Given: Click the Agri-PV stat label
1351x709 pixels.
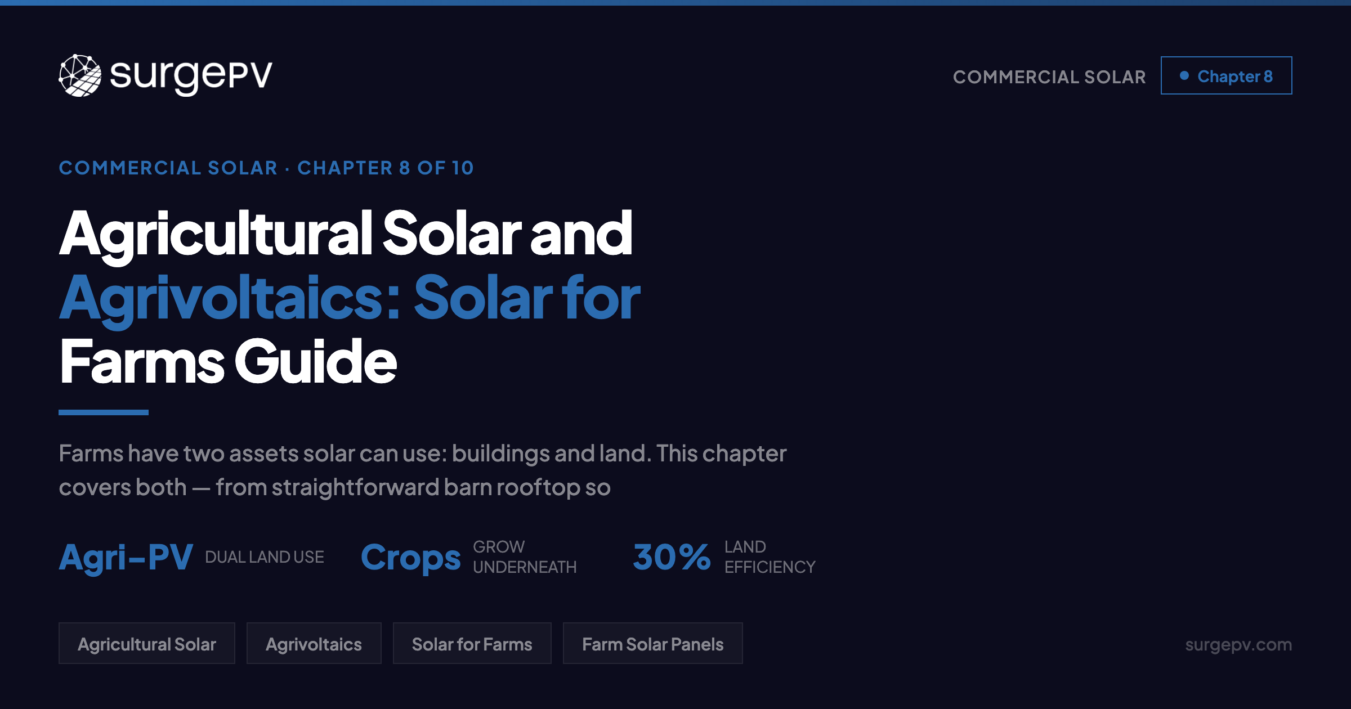Looking at the screenshot, I should coord(127,557).
